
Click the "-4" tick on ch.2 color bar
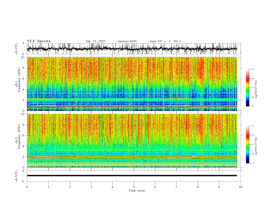[252, 135]
